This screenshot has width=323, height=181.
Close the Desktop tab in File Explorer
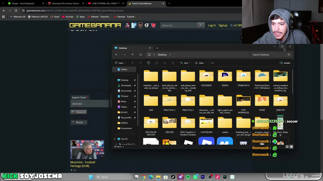click(150, 48)
